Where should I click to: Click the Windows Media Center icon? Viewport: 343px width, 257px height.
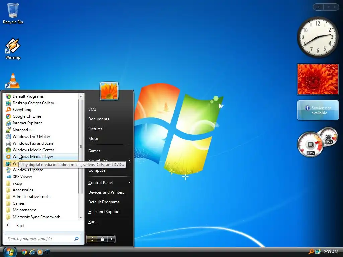(8, 150)
